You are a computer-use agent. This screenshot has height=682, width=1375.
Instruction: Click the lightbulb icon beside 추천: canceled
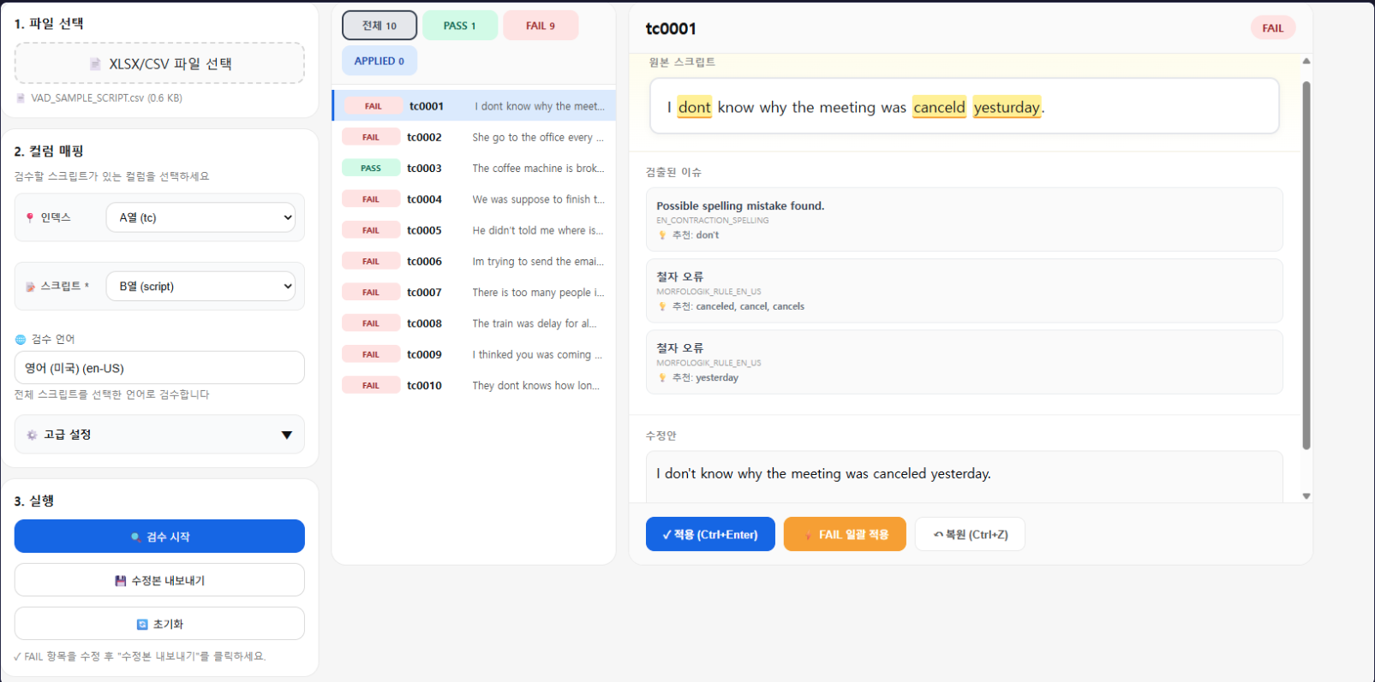(662, 306)
